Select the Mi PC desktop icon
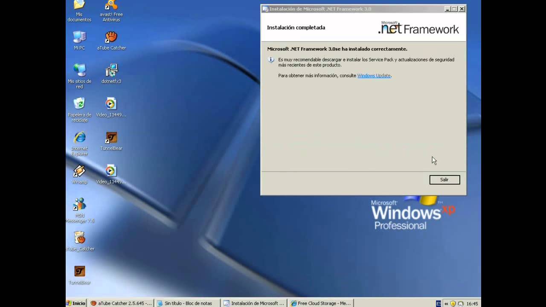The image size is (546, 307). coord(79,41)
